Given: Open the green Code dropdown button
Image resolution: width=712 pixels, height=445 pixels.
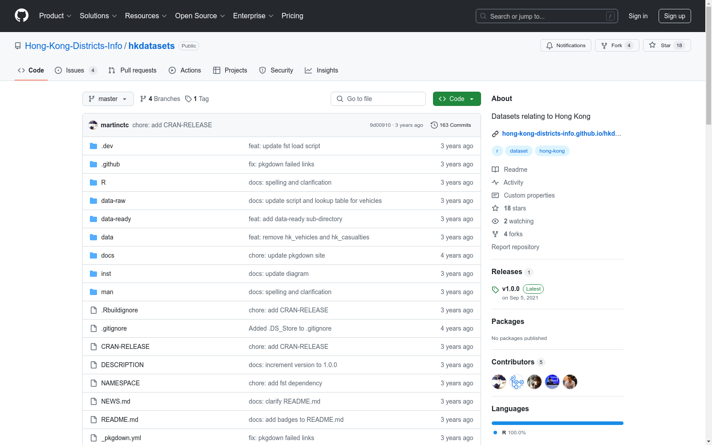Looking at the screenshot, I should (x=457, y=99).
